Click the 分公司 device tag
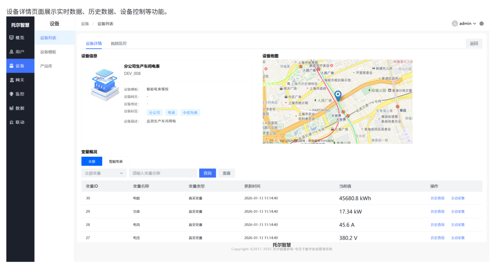 155,112
